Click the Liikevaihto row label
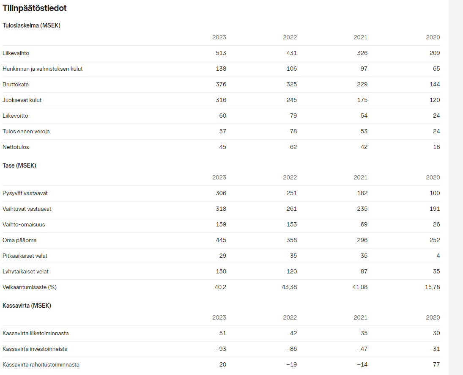Viewport: 463px width, 375px height. [16, 53]
